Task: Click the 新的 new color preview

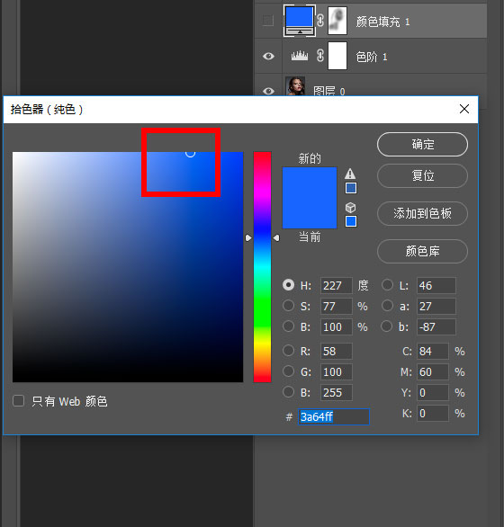Action: pos(310,183)
